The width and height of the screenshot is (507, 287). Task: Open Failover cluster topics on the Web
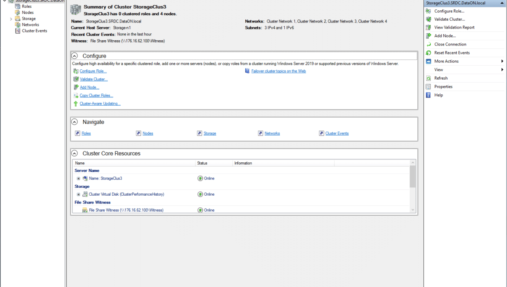(278, 71)
